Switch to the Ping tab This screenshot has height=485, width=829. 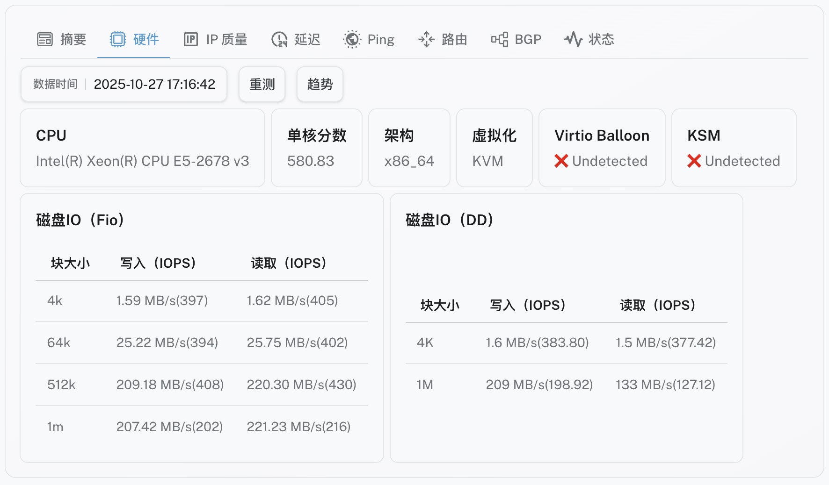[x=370, y=39]
